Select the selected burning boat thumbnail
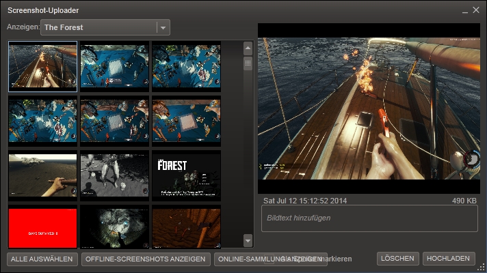Image resolution: width=487 pixels, height=273 pixels. (42, 66)
